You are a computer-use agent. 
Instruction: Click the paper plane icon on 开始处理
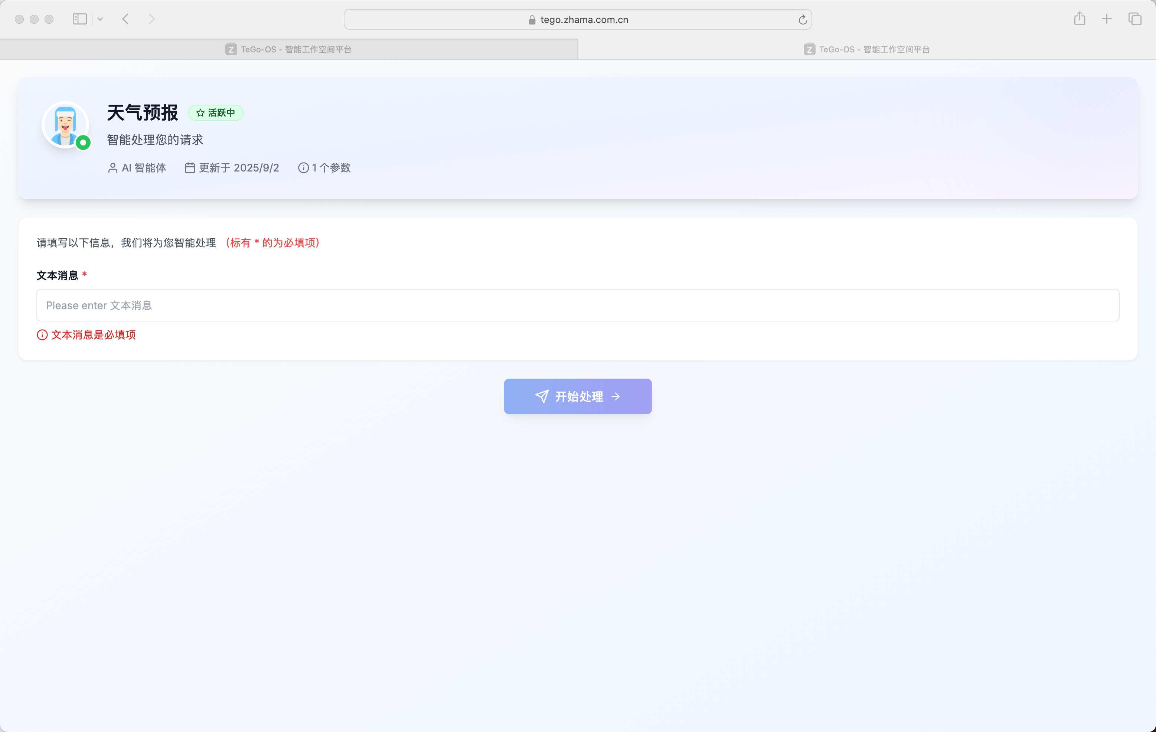click(542, 396)
